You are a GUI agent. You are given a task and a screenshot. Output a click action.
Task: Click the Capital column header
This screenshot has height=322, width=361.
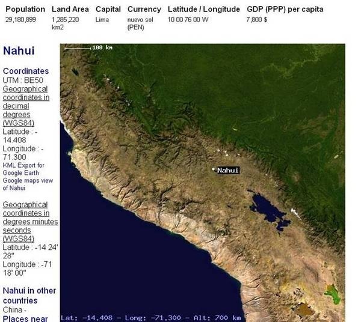pos(108,10)
